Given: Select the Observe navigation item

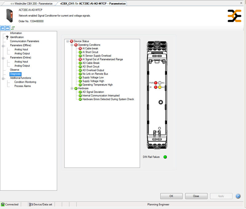Looking at the screenshot, I should pos(14,70).
